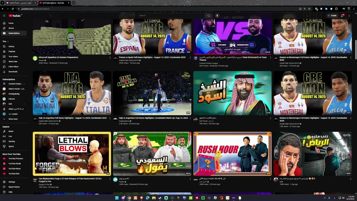The image size is (357, 201).
Task: Click the search magnifier button
Action: (x=208, y=16)
